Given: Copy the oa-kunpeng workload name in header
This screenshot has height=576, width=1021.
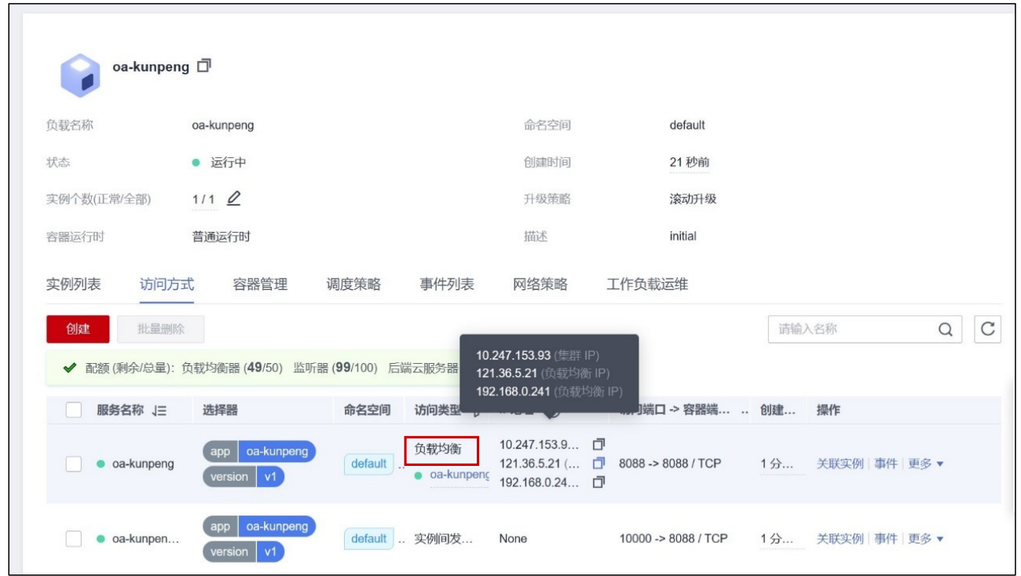Looking at the screenshot, I should [x=204, y=66].
